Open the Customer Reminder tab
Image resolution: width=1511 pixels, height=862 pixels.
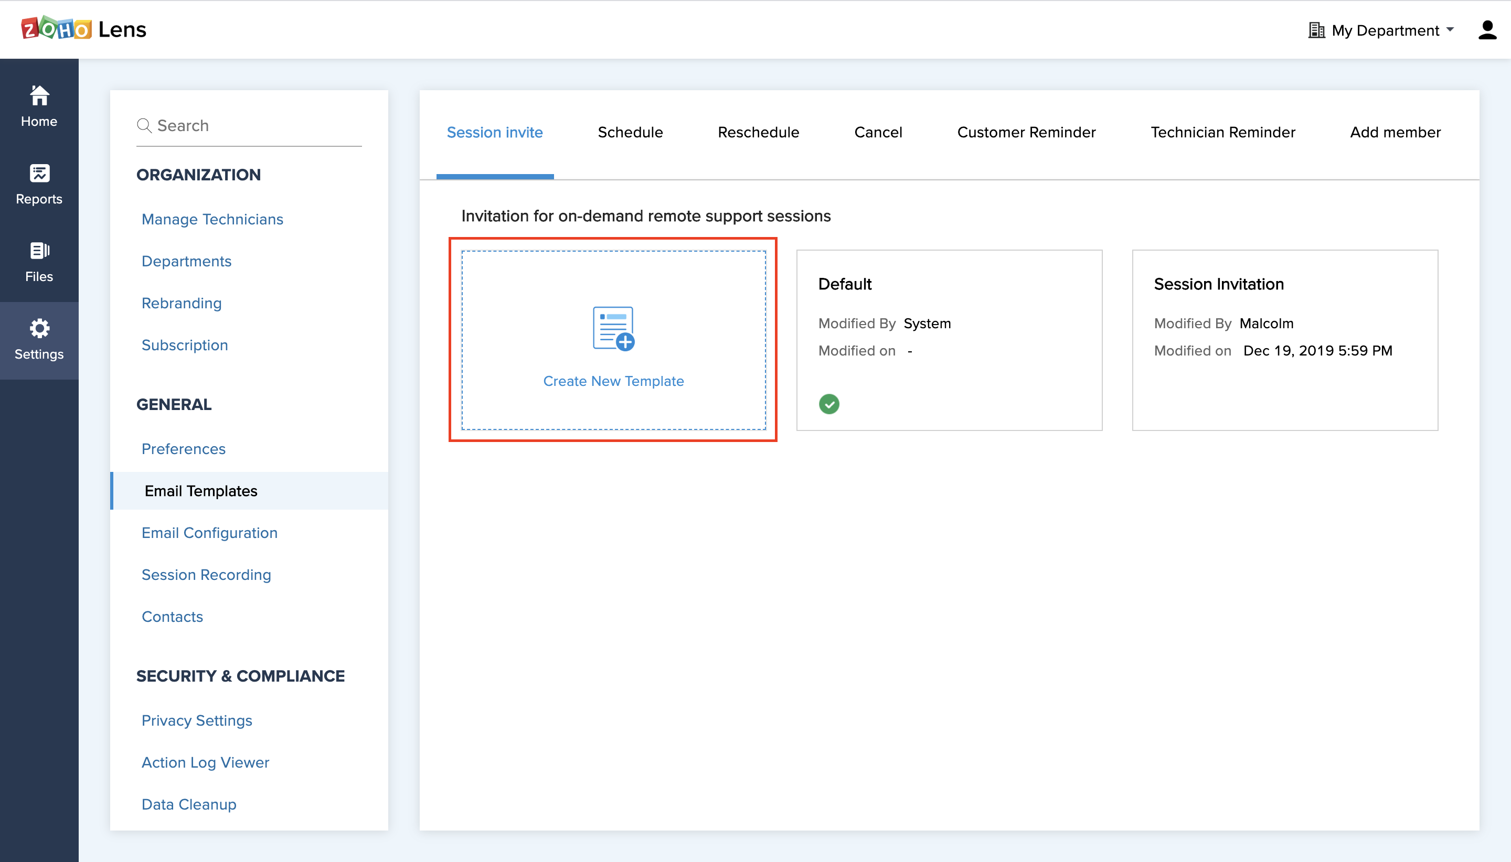click(x=1026, y=132)
